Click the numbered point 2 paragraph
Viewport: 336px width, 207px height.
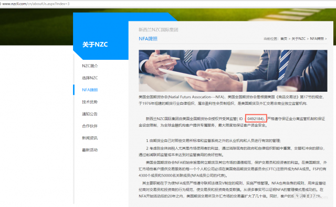point(232,151)
